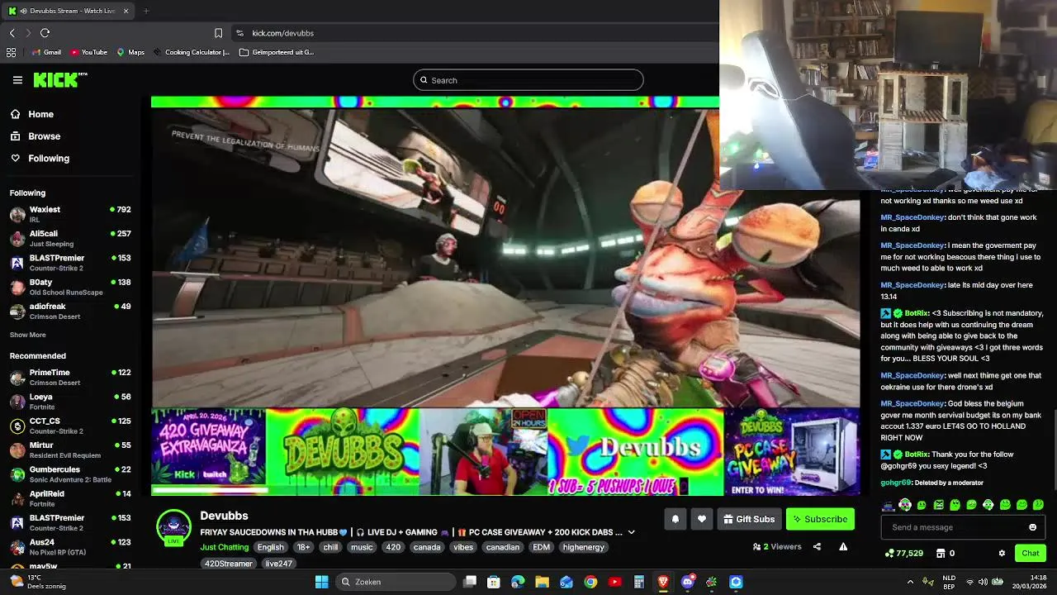Select the vibes tag
Viewport: 1057px width, 595px height.
click(463, 547)
